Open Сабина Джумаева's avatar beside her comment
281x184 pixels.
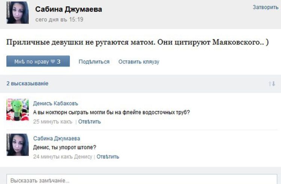[18, 145]
